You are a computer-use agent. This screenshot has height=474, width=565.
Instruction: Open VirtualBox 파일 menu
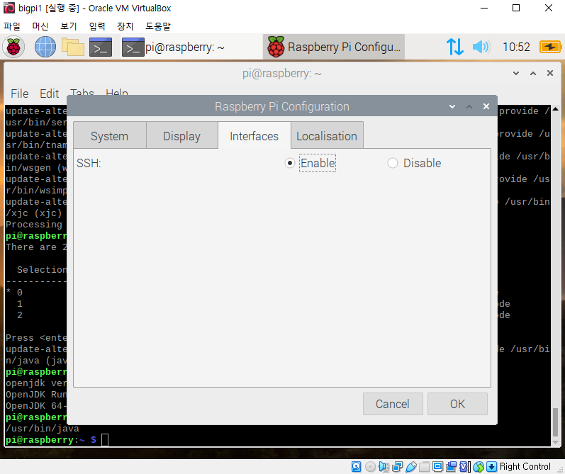(x=12, y=26)
